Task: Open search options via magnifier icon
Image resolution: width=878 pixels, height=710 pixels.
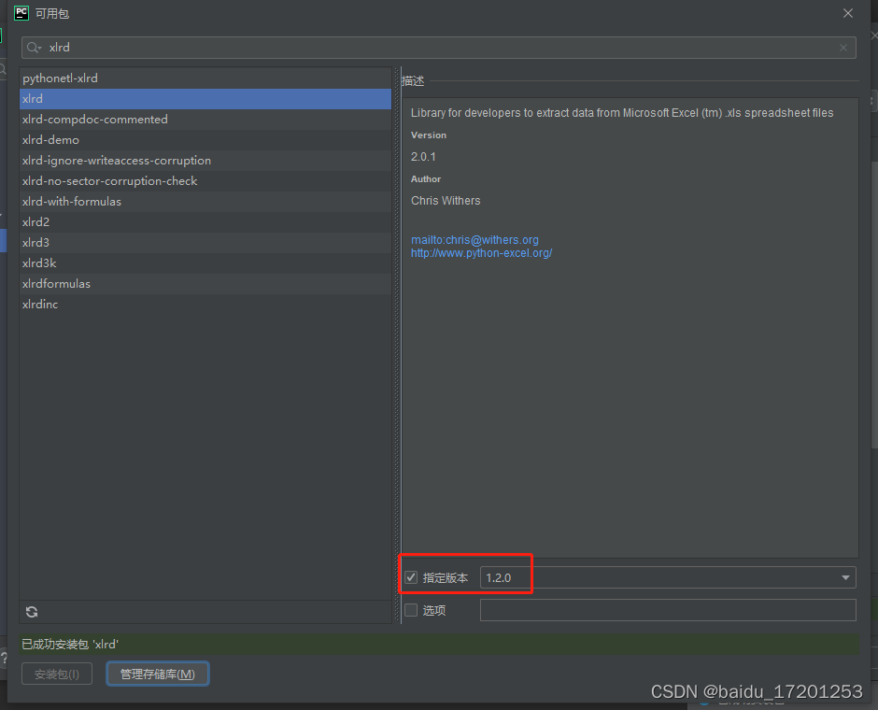Action: click(x=32, y=47)
